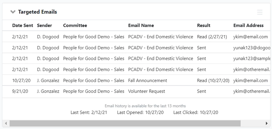This screenshot has height=129, width=272.
Task: Click the email history 13 months note
Action: 145,106
